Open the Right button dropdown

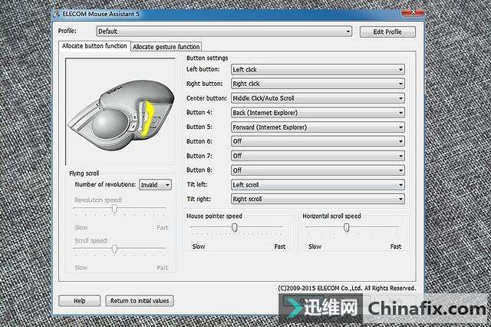(x=318, y=84)
